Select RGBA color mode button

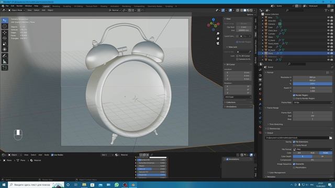[326, 153]
